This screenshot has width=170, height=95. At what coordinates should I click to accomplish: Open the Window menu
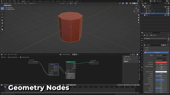click(14, 1)
